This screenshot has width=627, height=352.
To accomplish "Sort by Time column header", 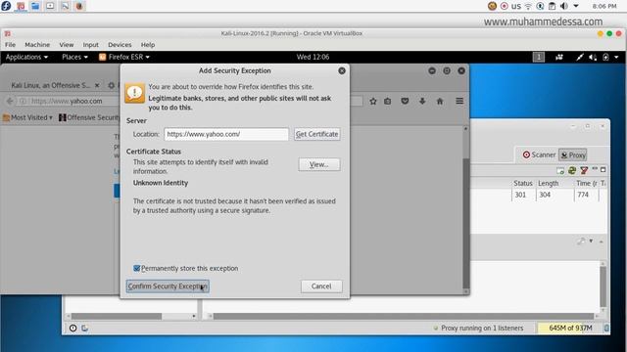I will [x=586, y=183].
